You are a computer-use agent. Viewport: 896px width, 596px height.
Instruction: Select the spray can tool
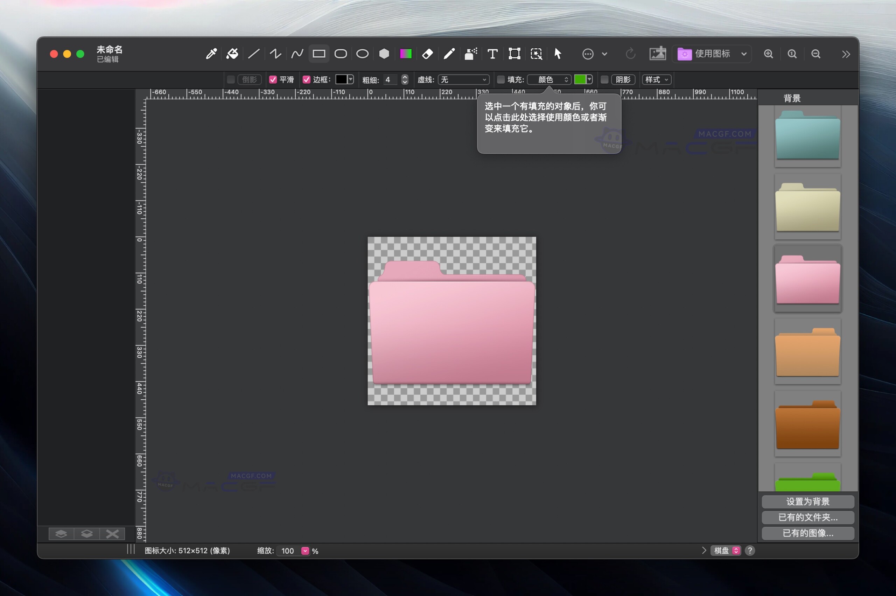coord(471,54)
